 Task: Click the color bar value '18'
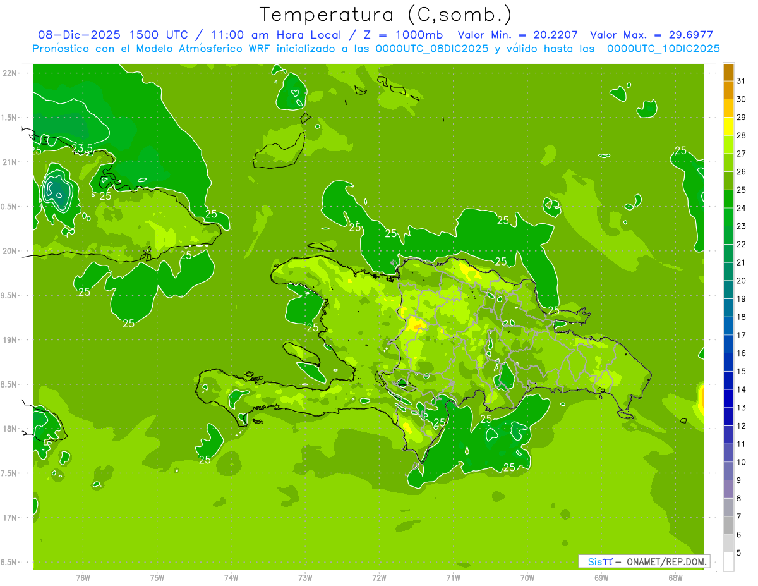tap(741, 317)
